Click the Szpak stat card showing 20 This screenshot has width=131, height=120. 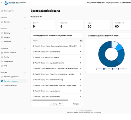(x=98, y=25)
